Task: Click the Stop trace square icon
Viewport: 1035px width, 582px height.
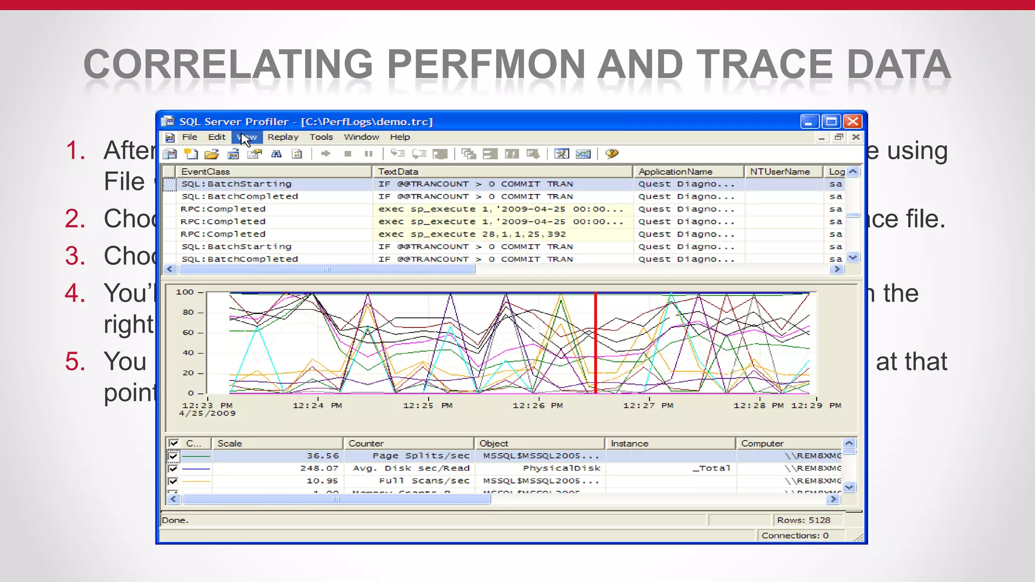Action: pos(348,154)
